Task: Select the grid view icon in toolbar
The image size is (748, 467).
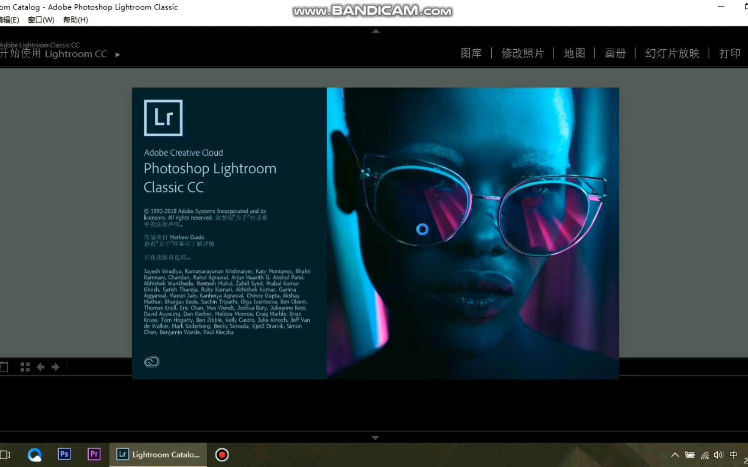Action: coord(25,367)
